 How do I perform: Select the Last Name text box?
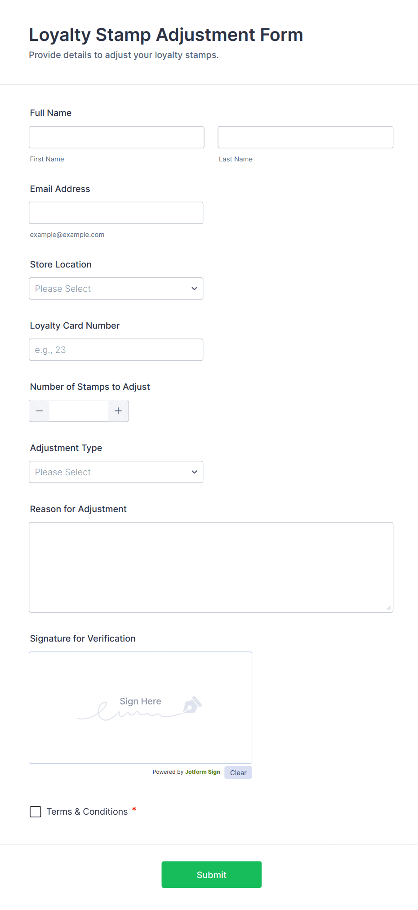(305, 137)
